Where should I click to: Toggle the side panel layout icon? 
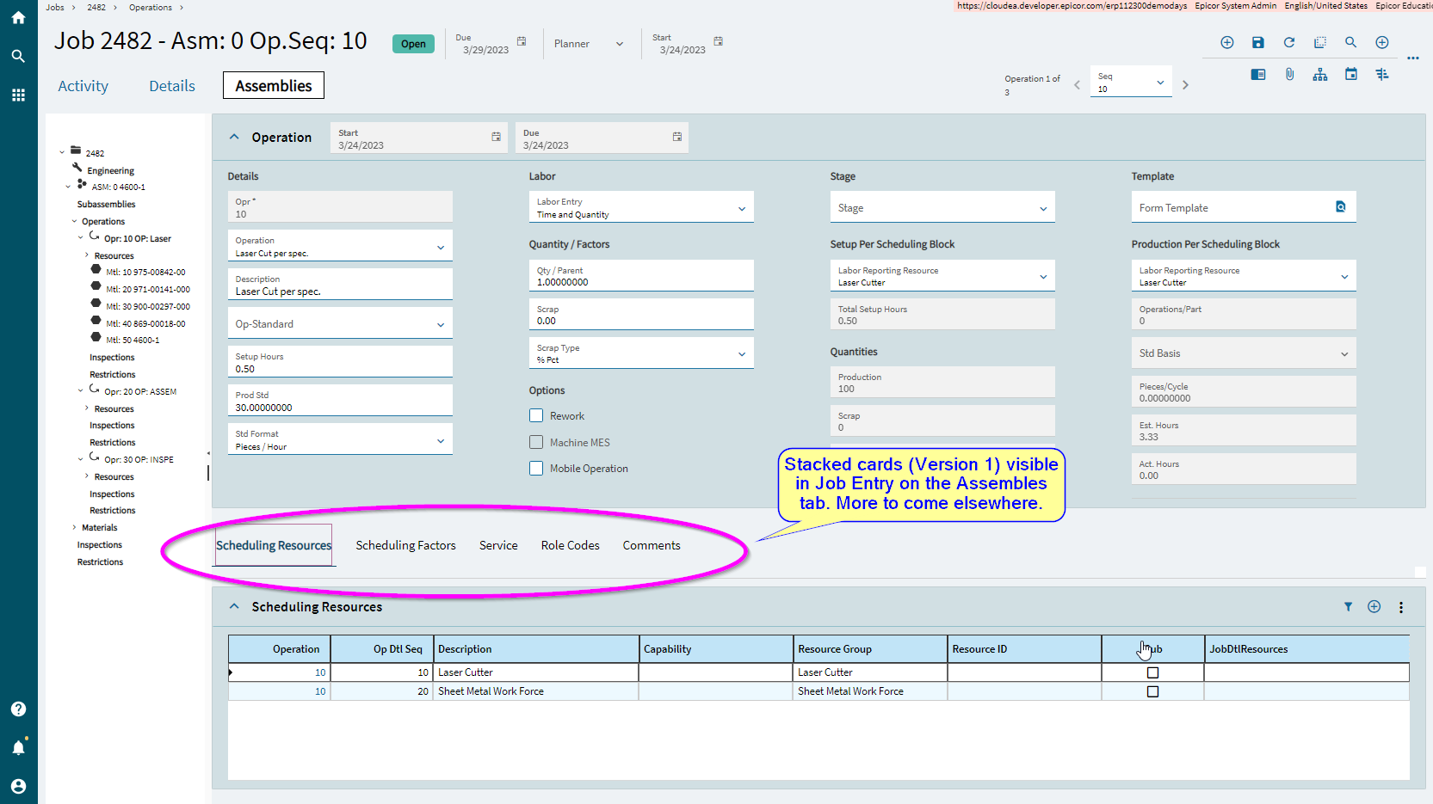[1258, 75]
